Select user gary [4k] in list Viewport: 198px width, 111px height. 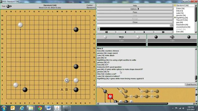coord(179,23)
